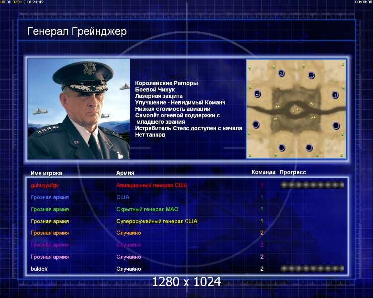Click the 'Команда' column header
The width and height of the screenshot is (373, 298).
pos(263,172)
